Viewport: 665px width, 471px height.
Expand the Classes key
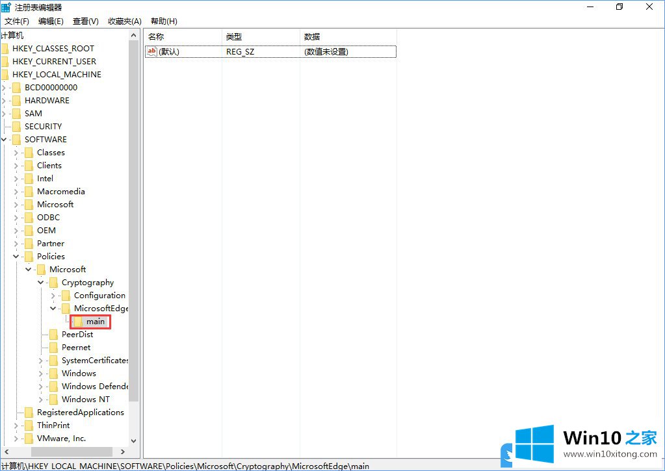tap(17, 153)
